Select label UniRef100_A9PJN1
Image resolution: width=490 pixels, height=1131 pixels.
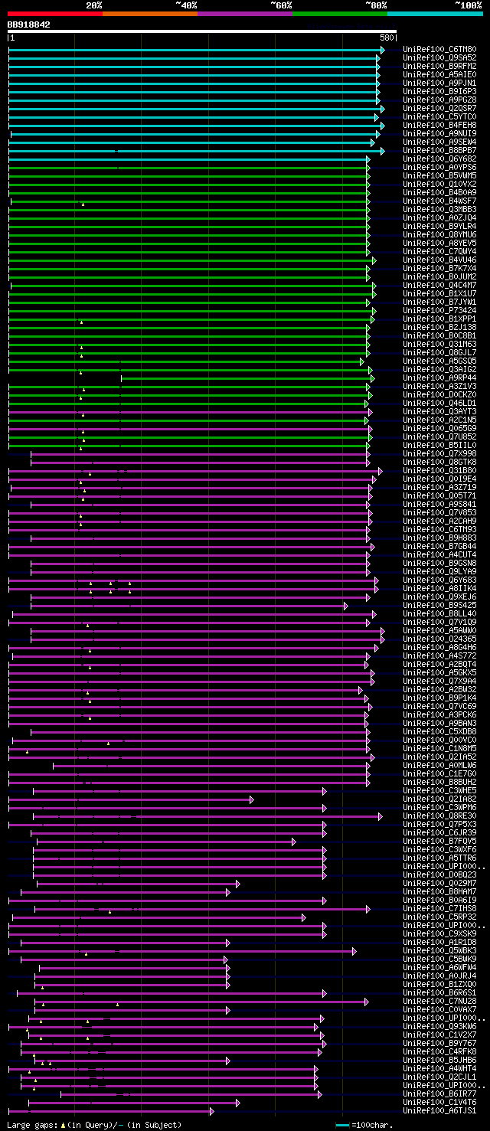click(x=439, y=83)
